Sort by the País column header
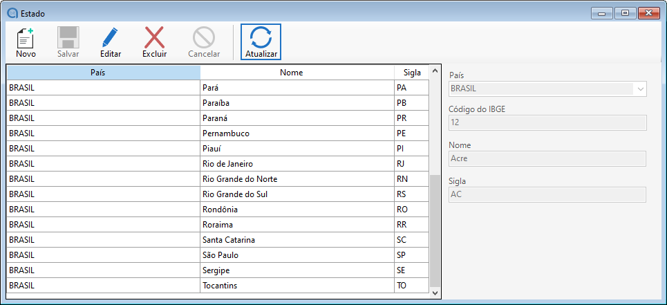 click(103, 73)
